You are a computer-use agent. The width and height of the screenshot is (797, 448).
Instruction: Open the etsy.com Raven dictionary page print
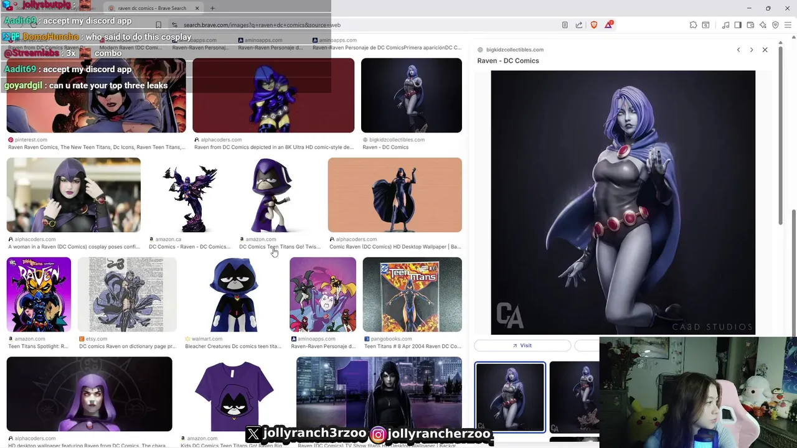point(127,294)
